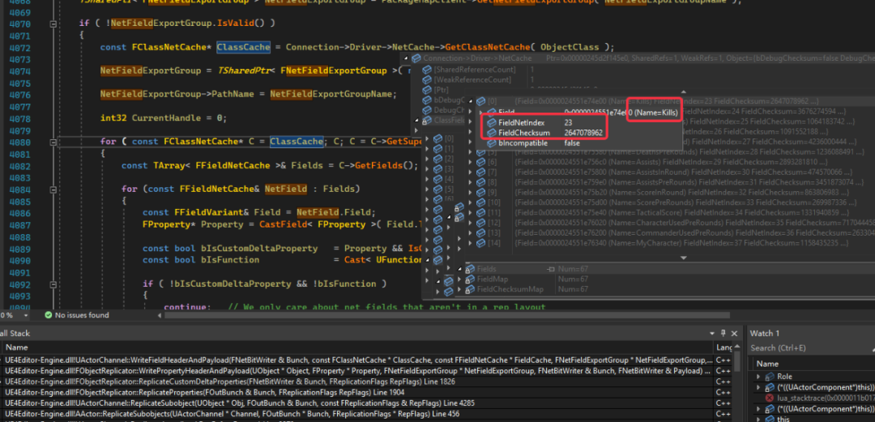
Task: Select ReplicateCustomDeltaProperties call stack frame
Action: [x=357, y=382]
